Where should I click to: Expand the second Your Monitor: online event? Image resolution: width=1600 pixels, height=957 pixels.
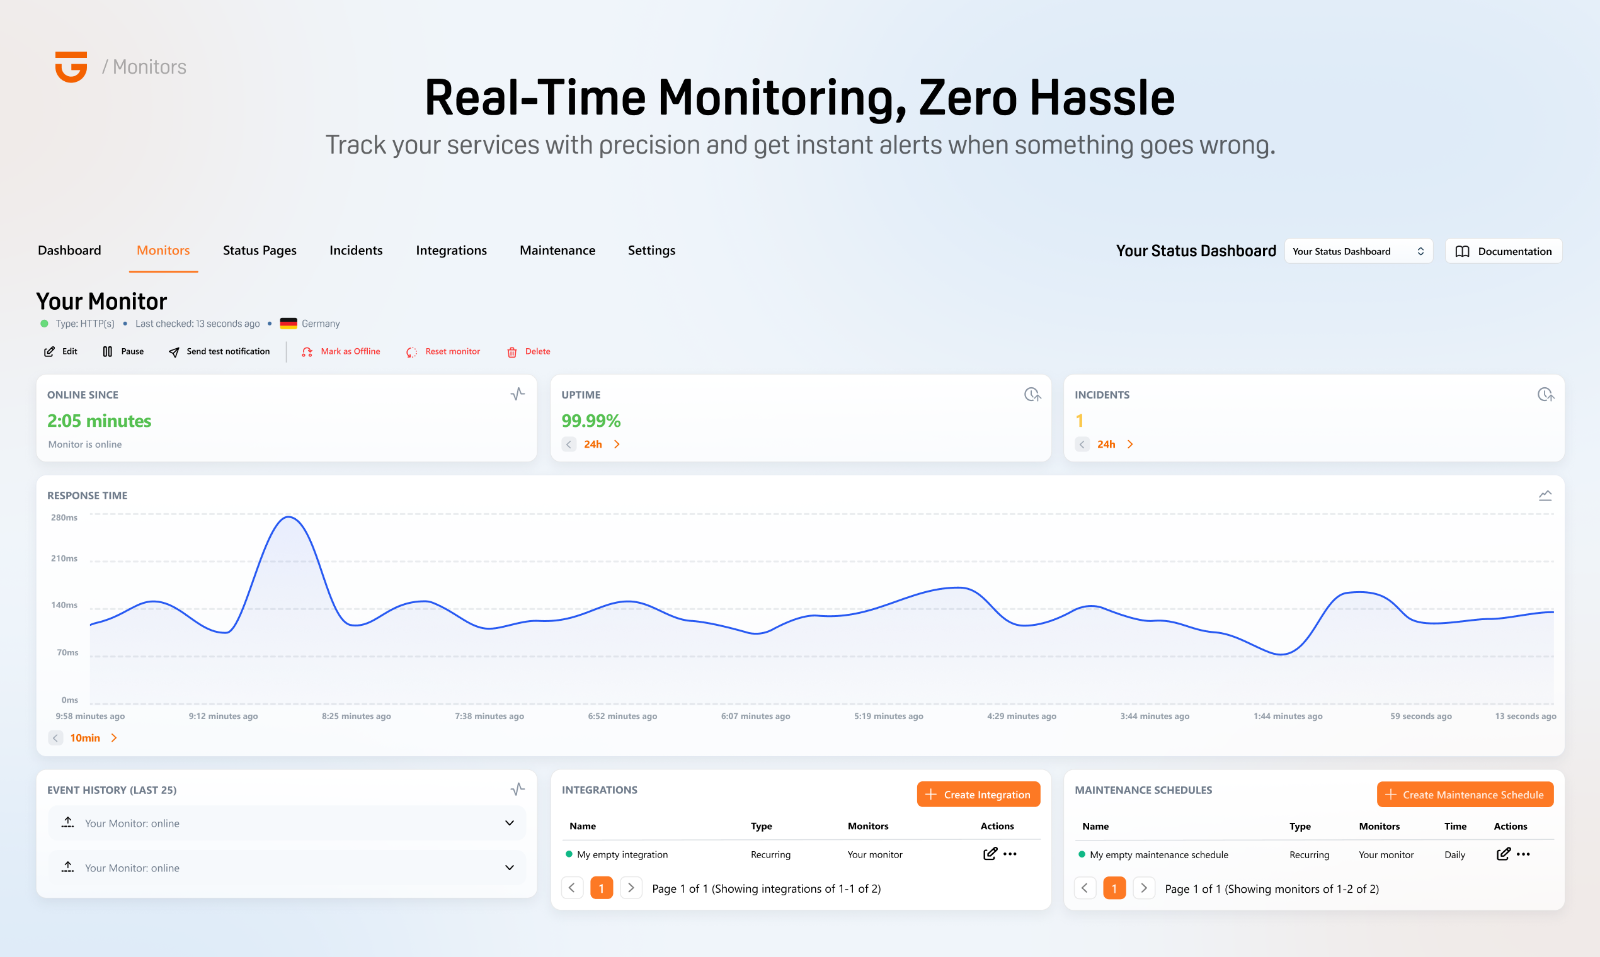click(x=509, y=868)
